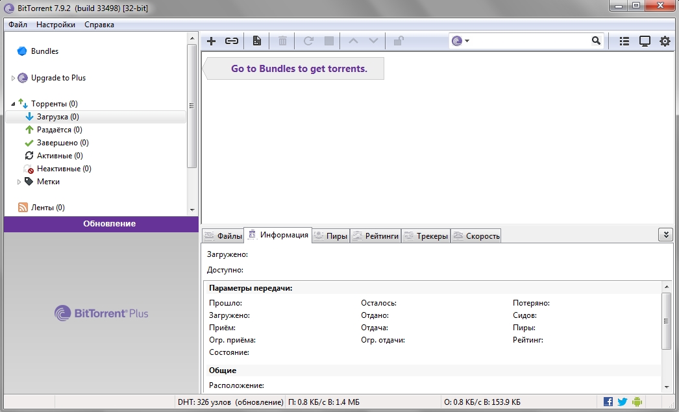Image resolution: width=679 pixels, height=412 pixels.
Task: Click info pane scrollbar down arrow
Action: 667,387
